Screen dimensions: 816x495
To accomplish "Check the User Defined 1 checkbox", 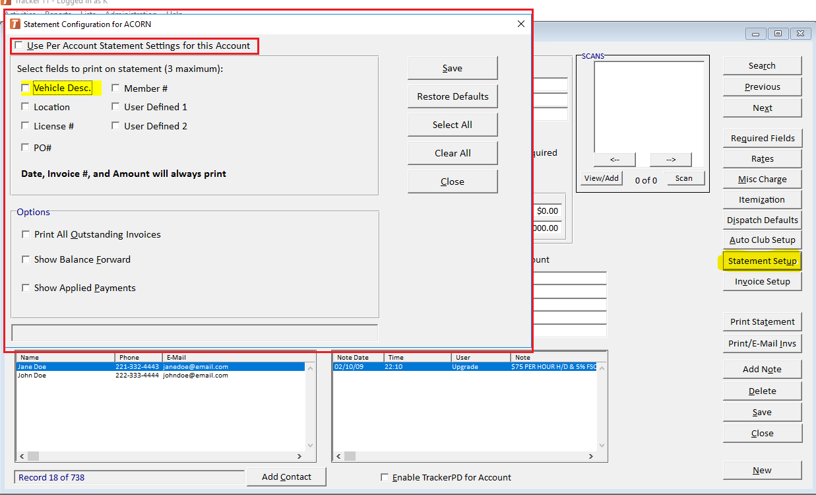I will pos(115,107).
